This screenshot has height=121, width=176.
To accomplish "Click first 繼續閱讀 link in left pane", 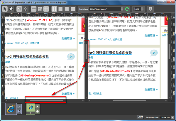I will 68,38.
